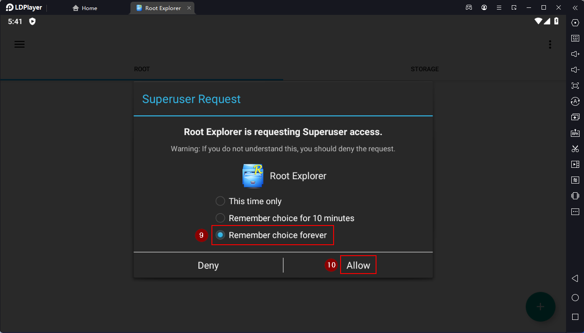Deny the superuser request

tap(208, 265)
